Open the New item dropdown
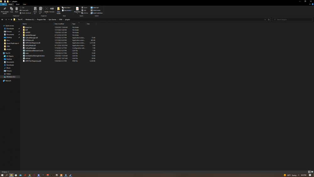The image size is (314, 177). coord(67,8)
